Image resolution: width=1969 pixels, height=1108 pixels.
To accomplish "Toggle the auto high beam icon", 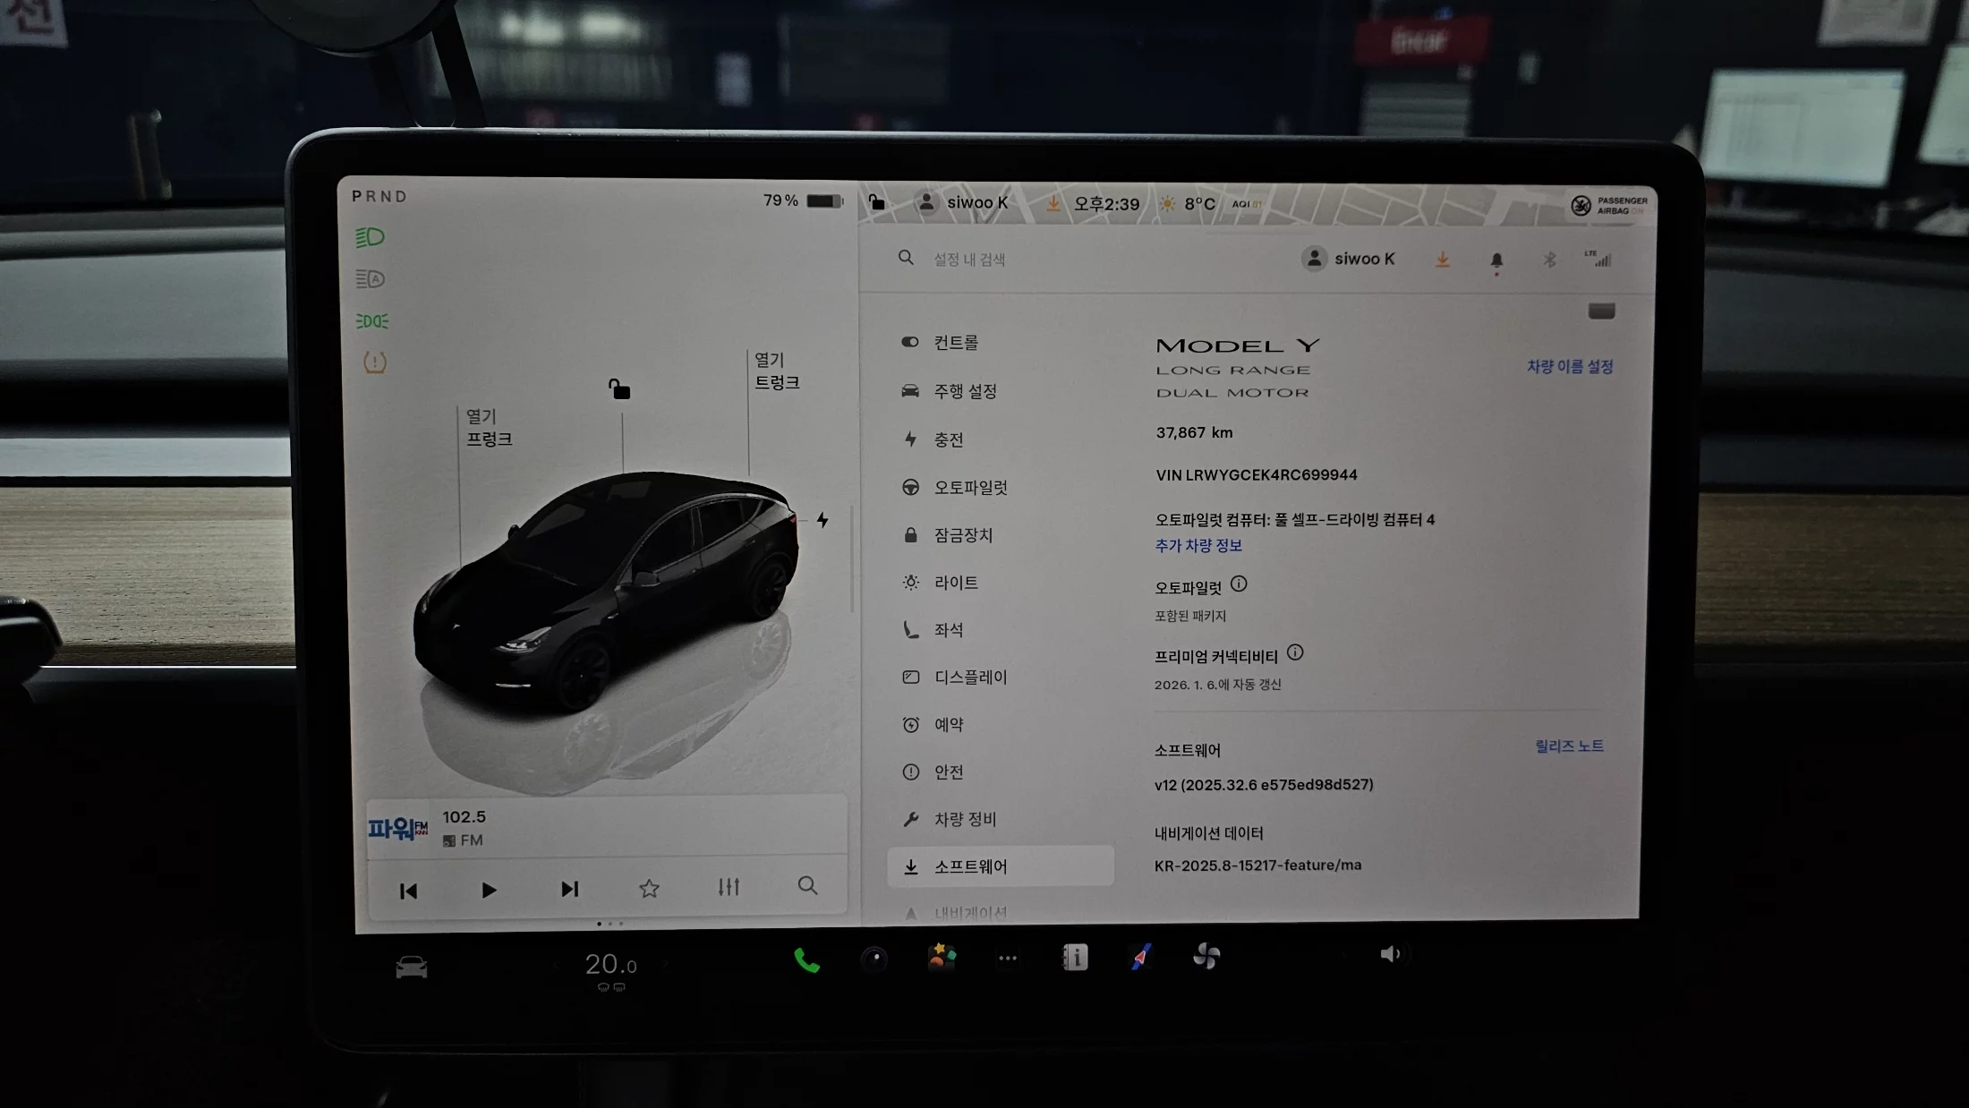I will click(371, 279).
